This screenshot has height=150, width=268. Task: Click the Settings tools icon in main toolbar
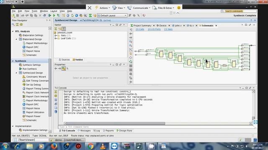tap(85, 15)
